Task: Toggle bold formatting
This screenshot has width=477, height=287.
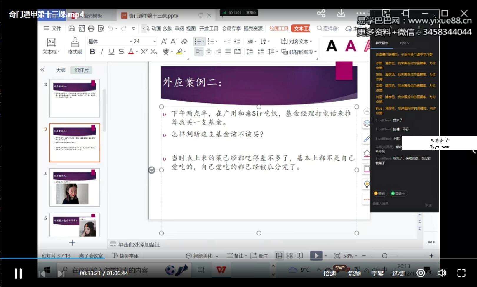Action: tap(92, 52)
